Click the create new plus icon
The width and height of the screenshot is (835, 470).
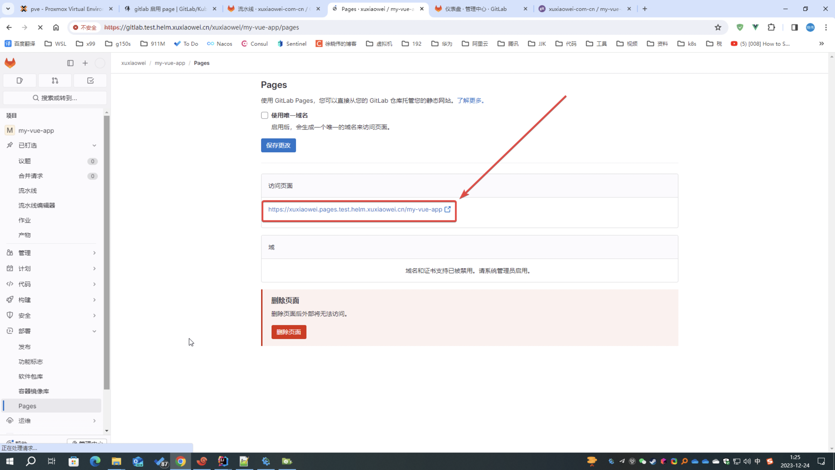[85, 63]
